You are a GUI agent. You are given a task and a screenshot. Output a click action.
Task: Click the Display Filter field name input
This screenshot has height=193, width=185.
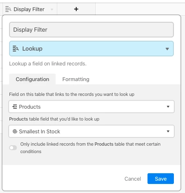(x=91, y=30)
